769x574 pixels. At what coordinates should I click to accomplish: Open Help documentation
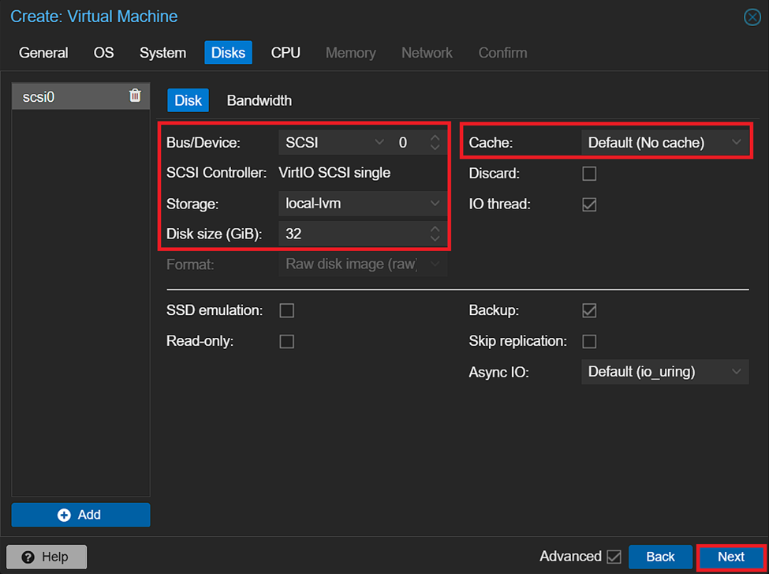(x=47, y=557)
